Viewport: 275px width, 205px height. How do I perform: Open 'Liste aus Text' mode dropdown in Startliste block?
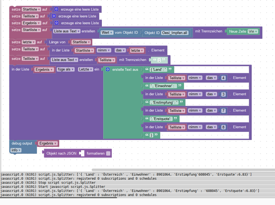(x=67, y=31)
